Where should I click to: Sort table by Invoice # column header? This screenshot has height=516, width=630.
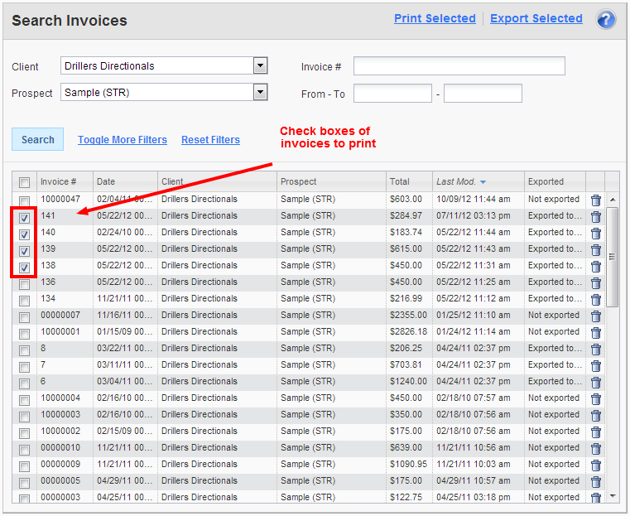tap(59, 181)
